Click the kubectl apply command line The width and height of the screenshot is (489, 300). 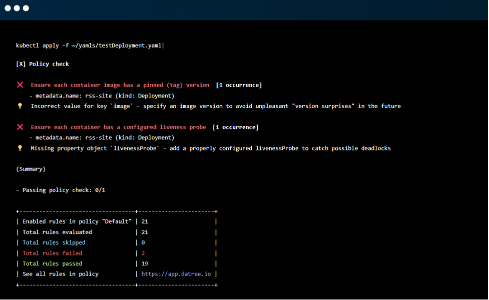click(x=88, y=45)
